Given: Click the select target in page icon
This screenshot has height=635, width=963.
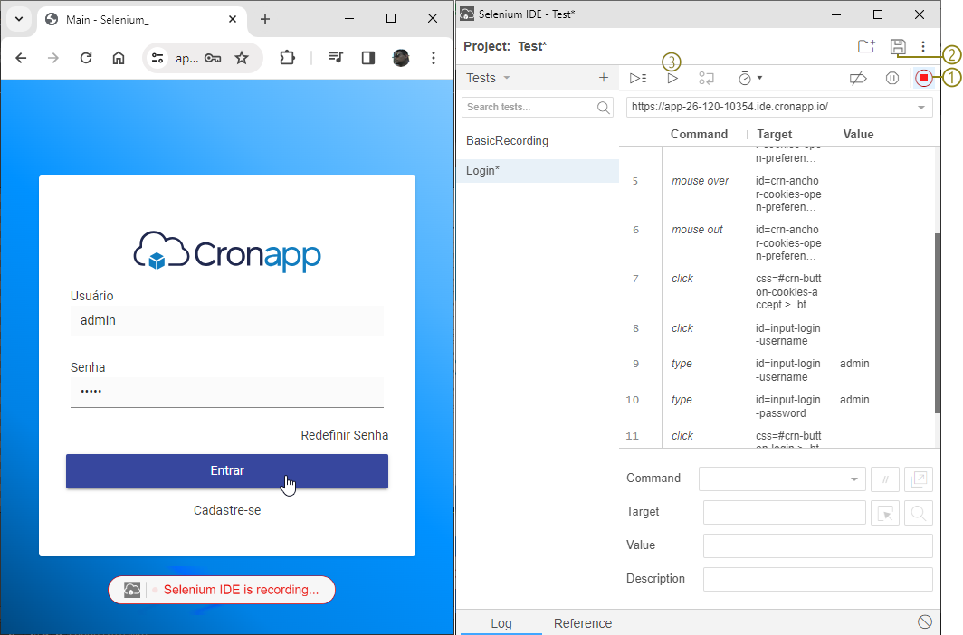Looking at the screenshot, I should pos(885,513).
